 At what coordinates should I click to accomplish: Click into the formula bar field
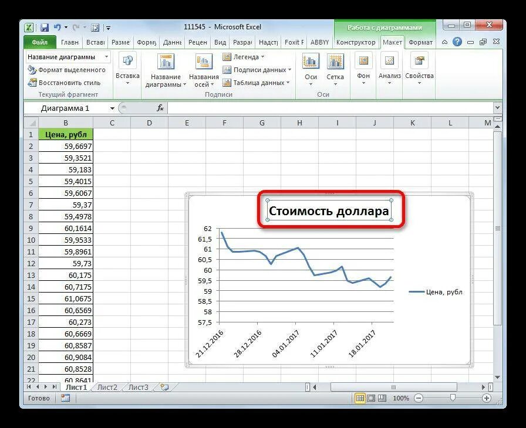[x=330, y=108]
